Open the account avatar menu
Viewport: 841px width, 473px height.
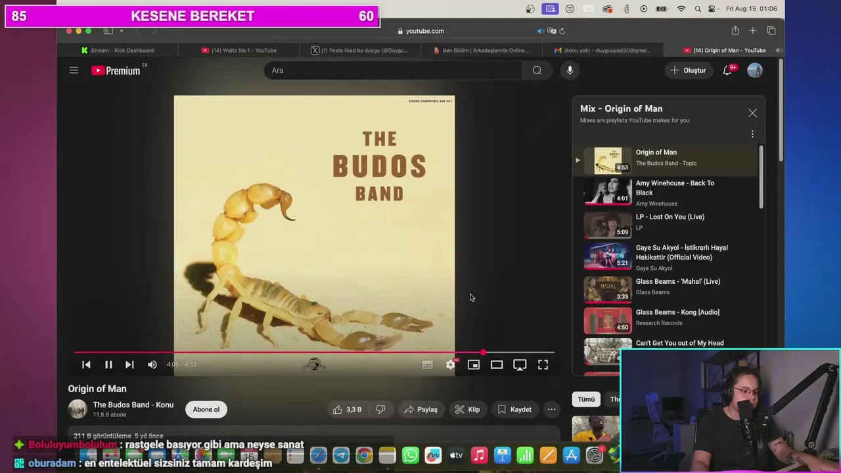[x=755, y=70]
